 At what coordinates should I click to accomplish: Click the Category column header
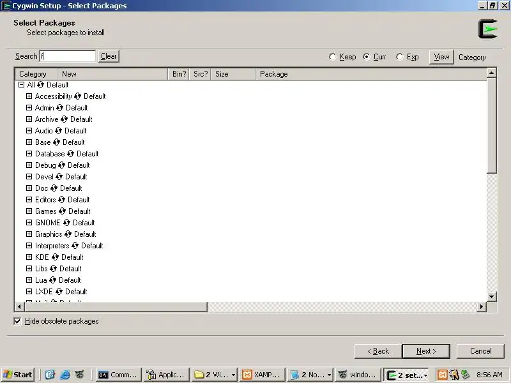36,74
